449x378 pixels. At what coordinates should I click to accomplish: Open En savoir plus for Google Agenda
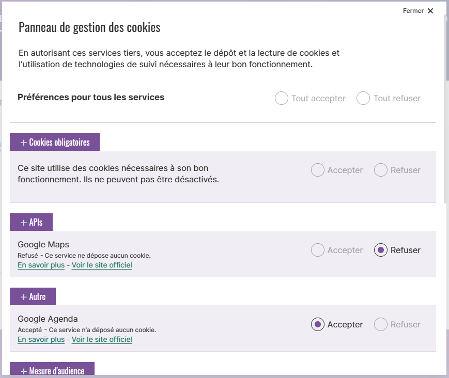(41, 339)
